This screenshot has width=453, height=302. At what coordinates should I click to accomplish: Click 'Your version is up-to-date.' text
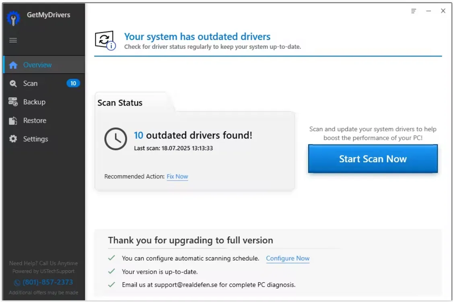tap(160, 272)
